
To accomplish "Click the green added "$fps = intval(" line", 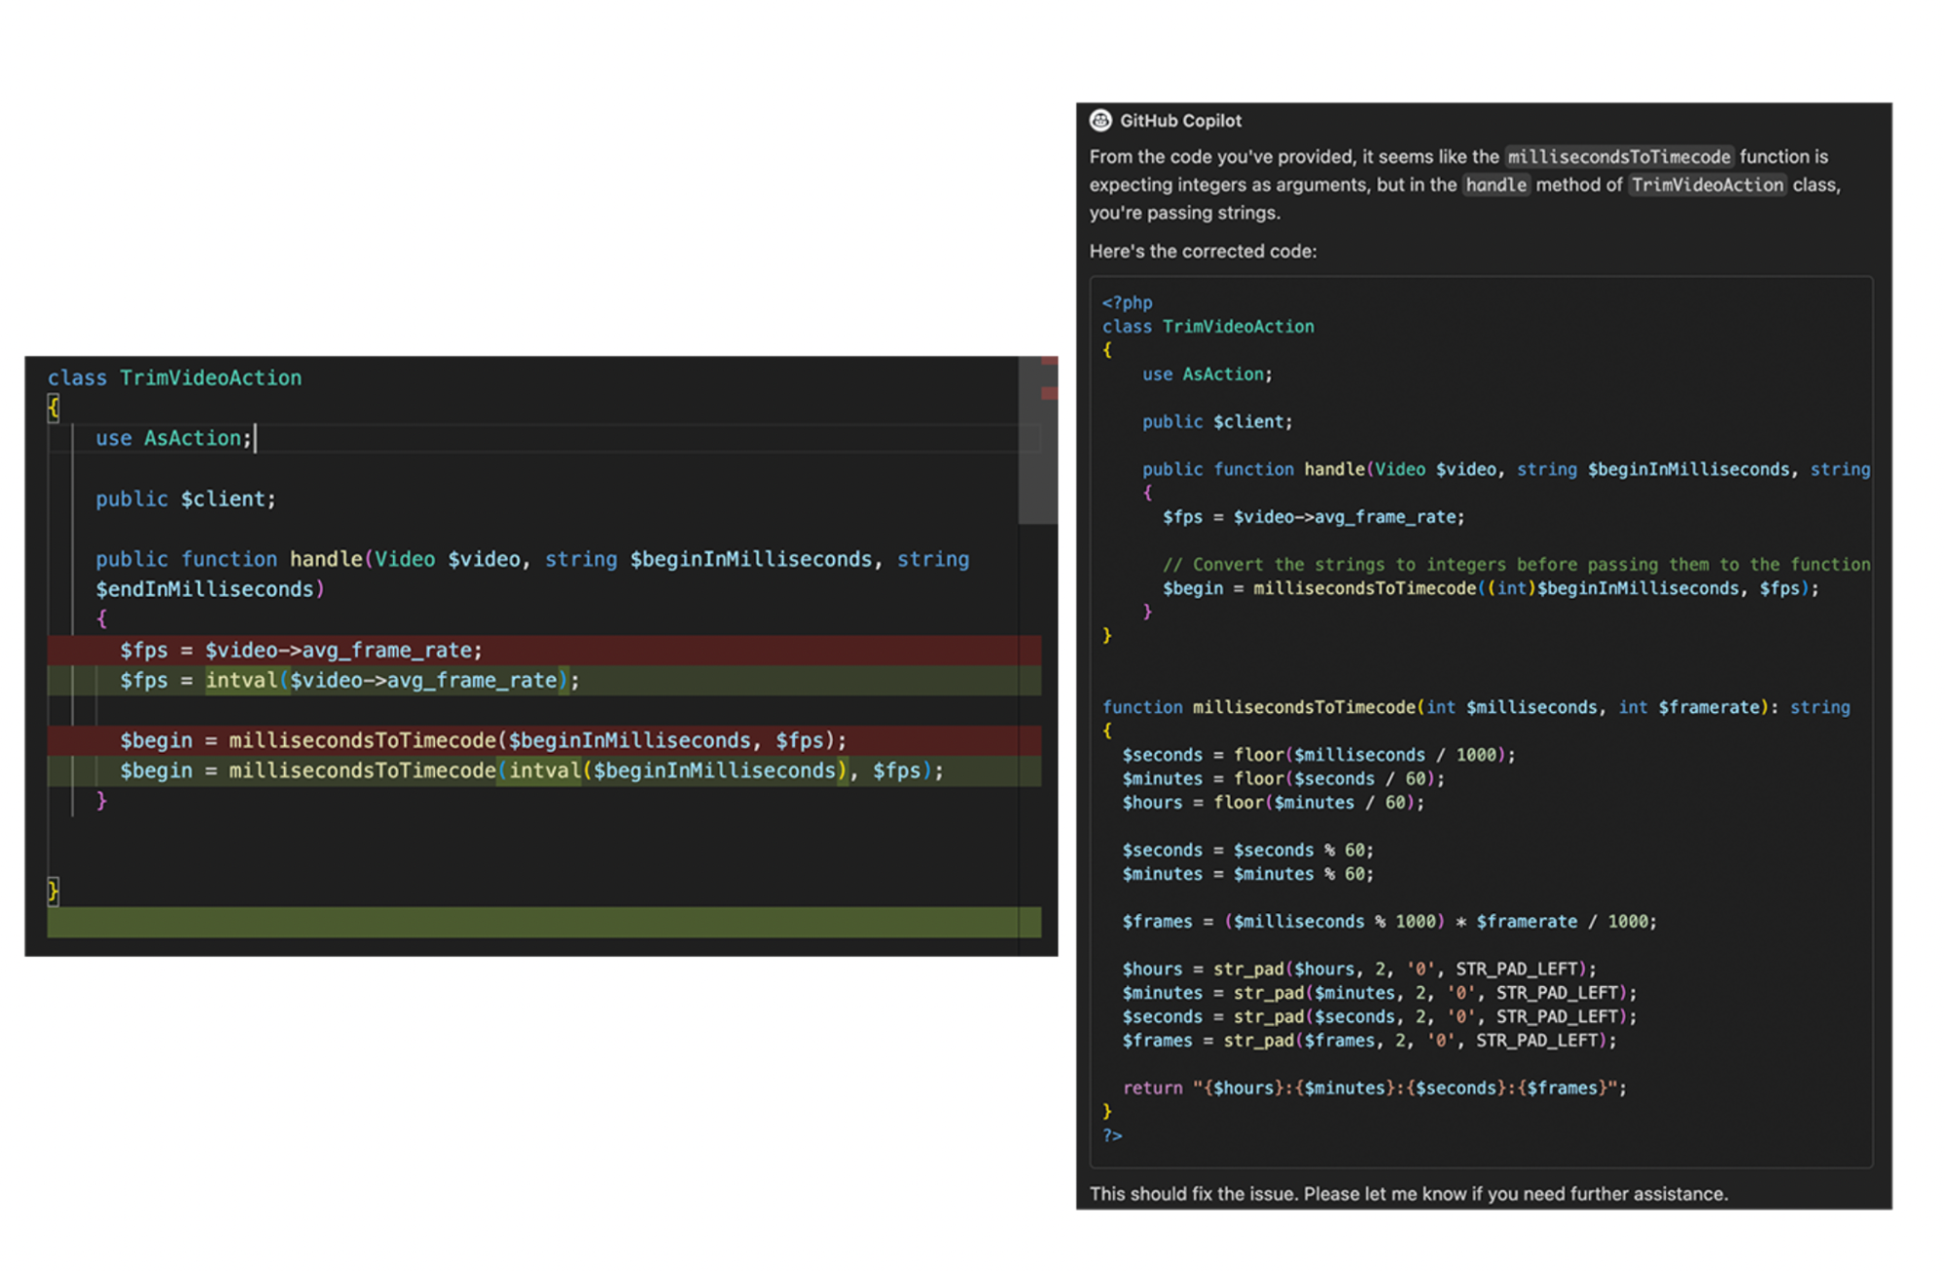I will tap(544, 680).
